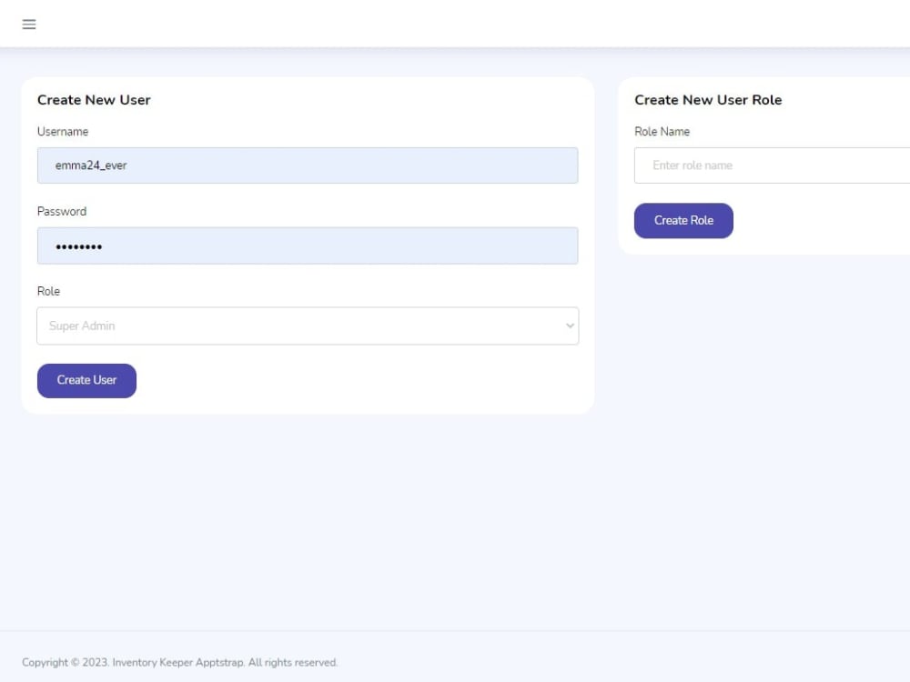Click the Create New User heading

coord(94,100)
